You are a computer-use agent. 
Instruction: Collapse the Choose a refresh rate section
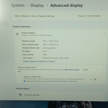(x=103, y=70)
